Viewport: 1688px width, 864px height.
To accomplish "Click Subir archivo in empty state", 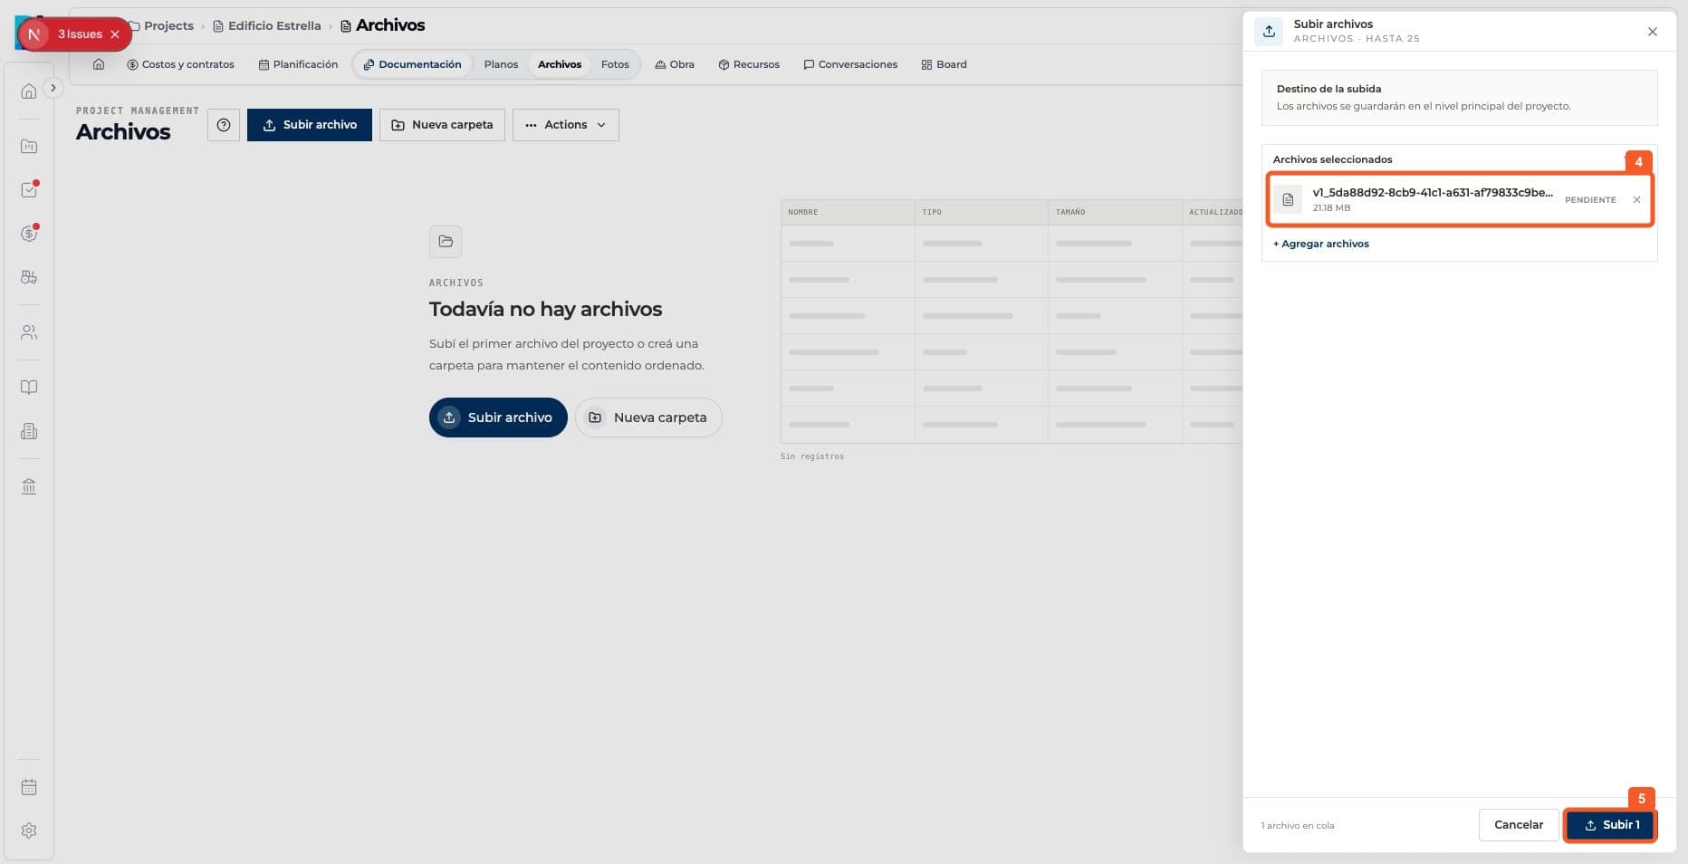I will tap(498, 418).
